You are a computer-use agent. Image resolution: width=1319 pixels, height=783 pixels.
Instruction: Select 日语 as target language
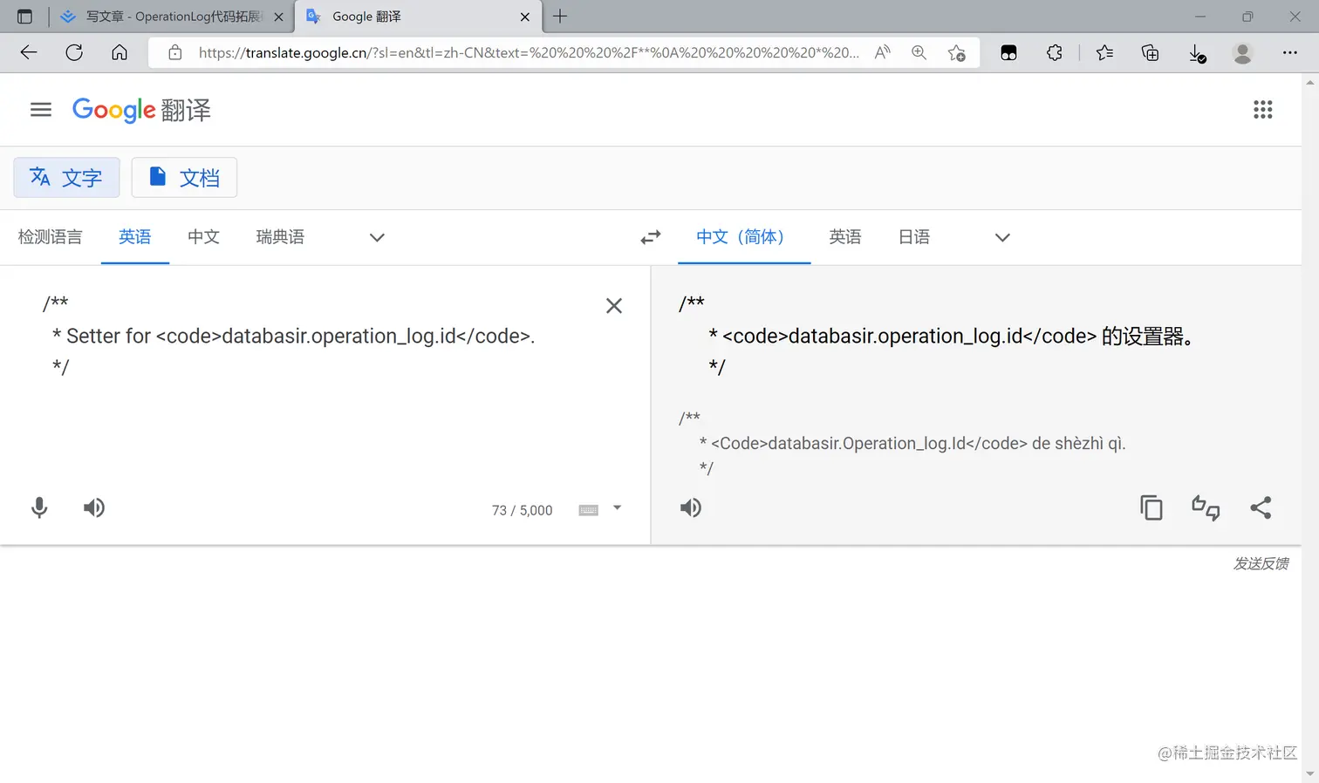(914, 237)
